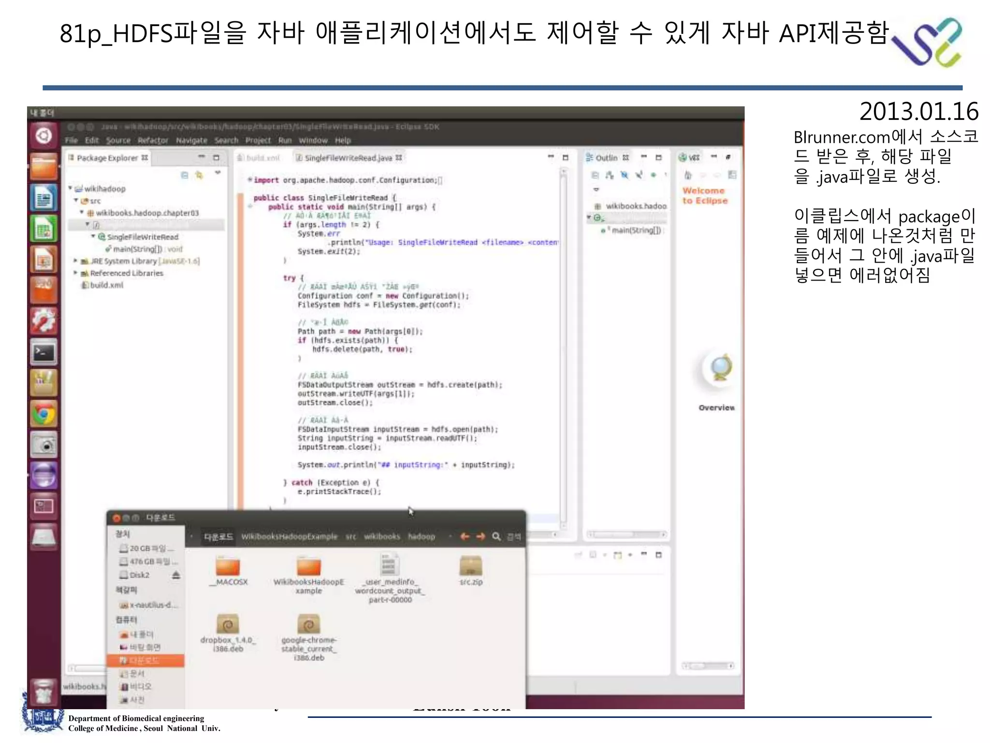
Task: Select main(String[]) in Package Explorer
Action: pyautogui.click(x=144, y=249)
